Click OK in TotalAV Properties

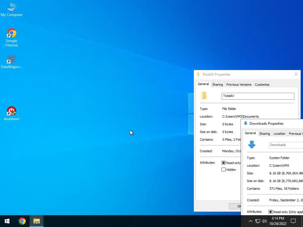pos(235,206)
